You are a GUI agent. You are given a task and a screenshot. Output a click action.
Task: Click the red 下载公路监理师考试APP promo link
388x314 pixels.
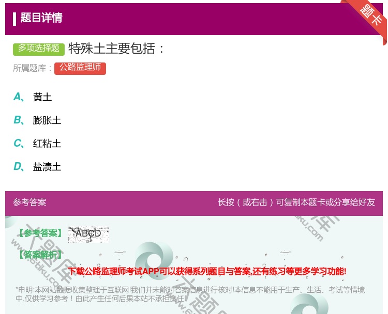click(207, 271)
